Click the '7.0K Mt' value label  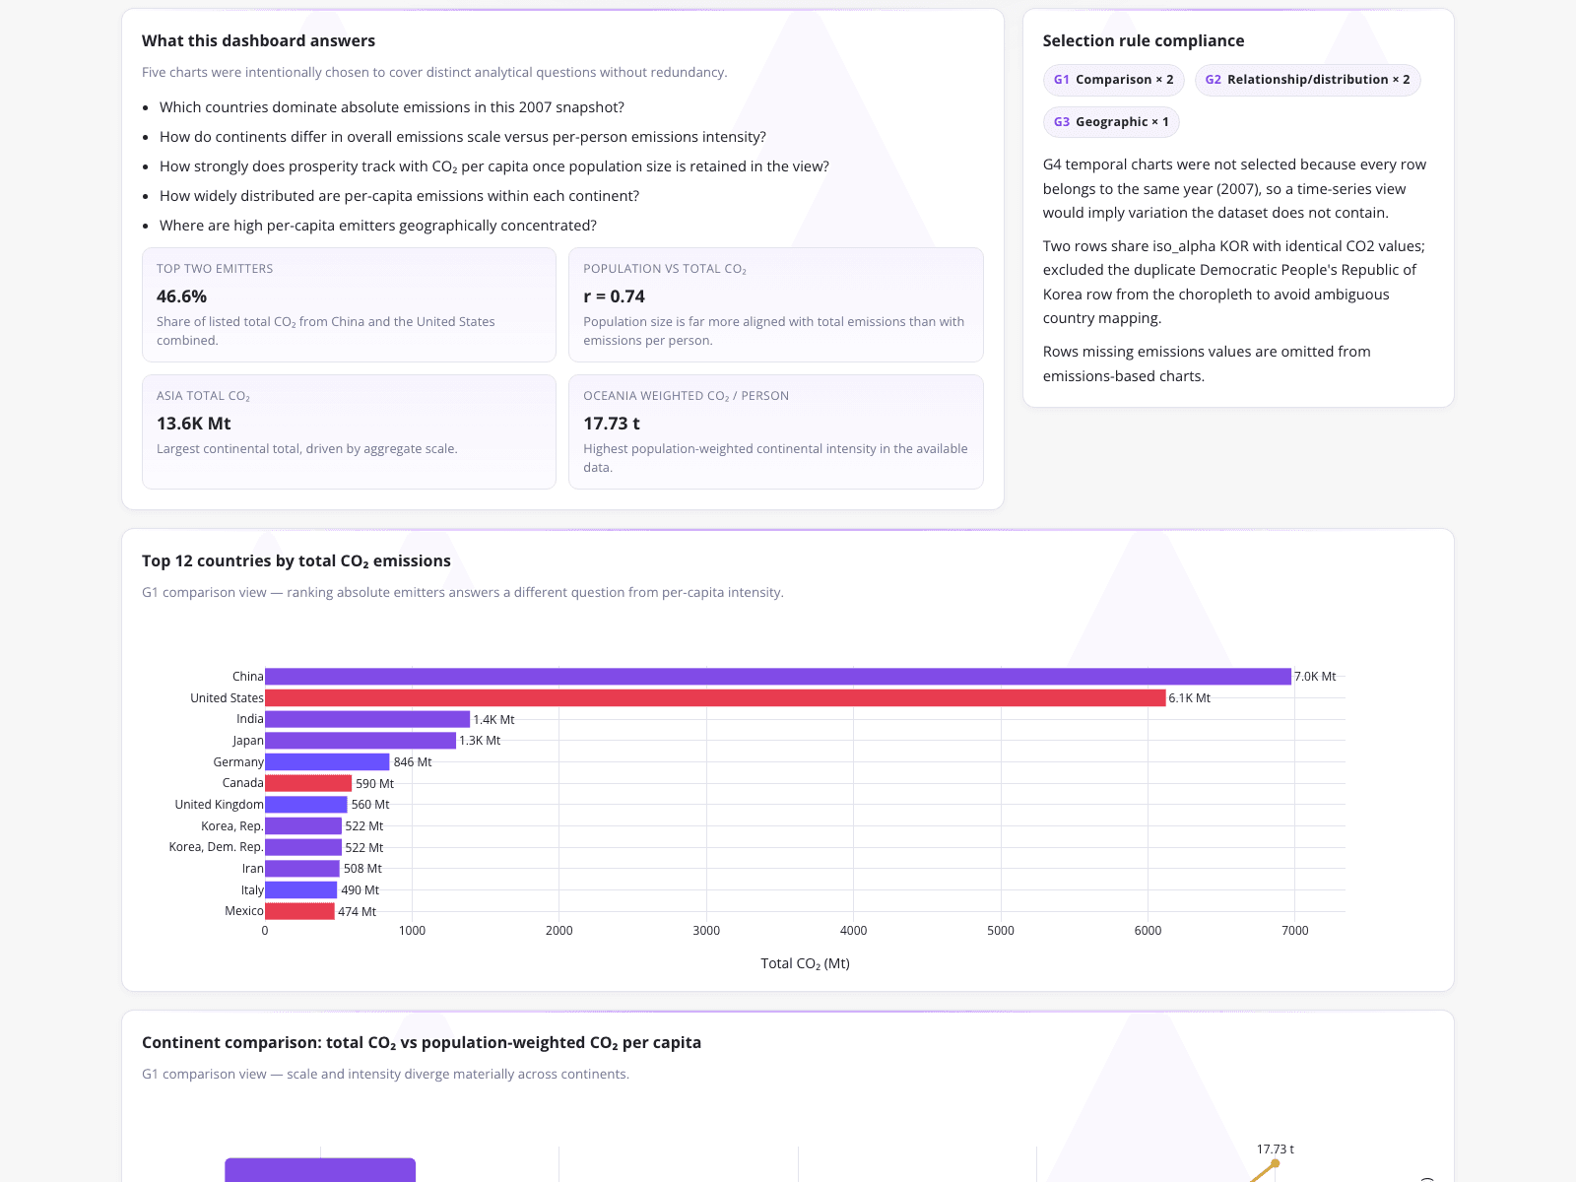tap(1315, 677)
